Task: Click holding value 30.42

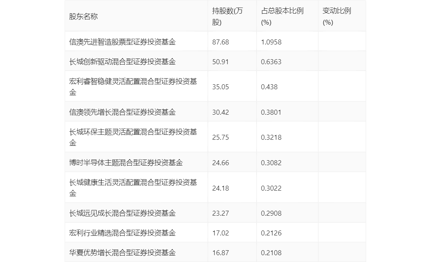Action: 220,112
